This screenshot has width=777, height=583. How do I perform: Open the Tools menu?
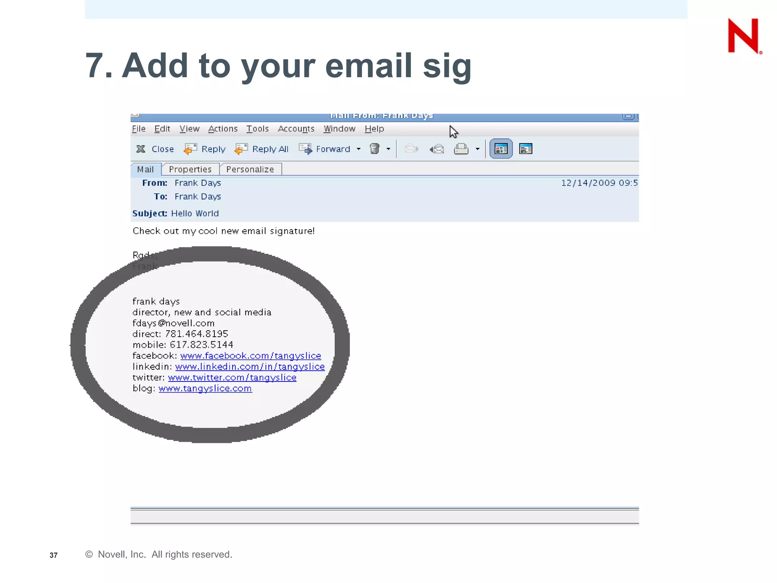[257, 129]
